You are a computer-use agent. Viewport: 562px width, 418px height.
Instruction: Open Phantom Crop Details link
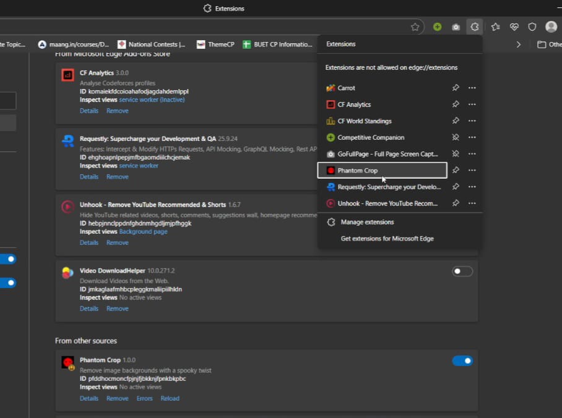tap(89, 398)
